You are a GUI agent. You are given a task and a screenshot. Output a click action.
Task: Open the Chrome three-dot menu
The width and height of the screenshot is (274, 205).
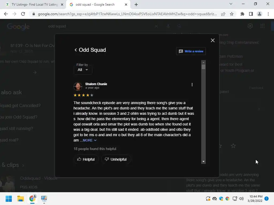tap(268, 14)
